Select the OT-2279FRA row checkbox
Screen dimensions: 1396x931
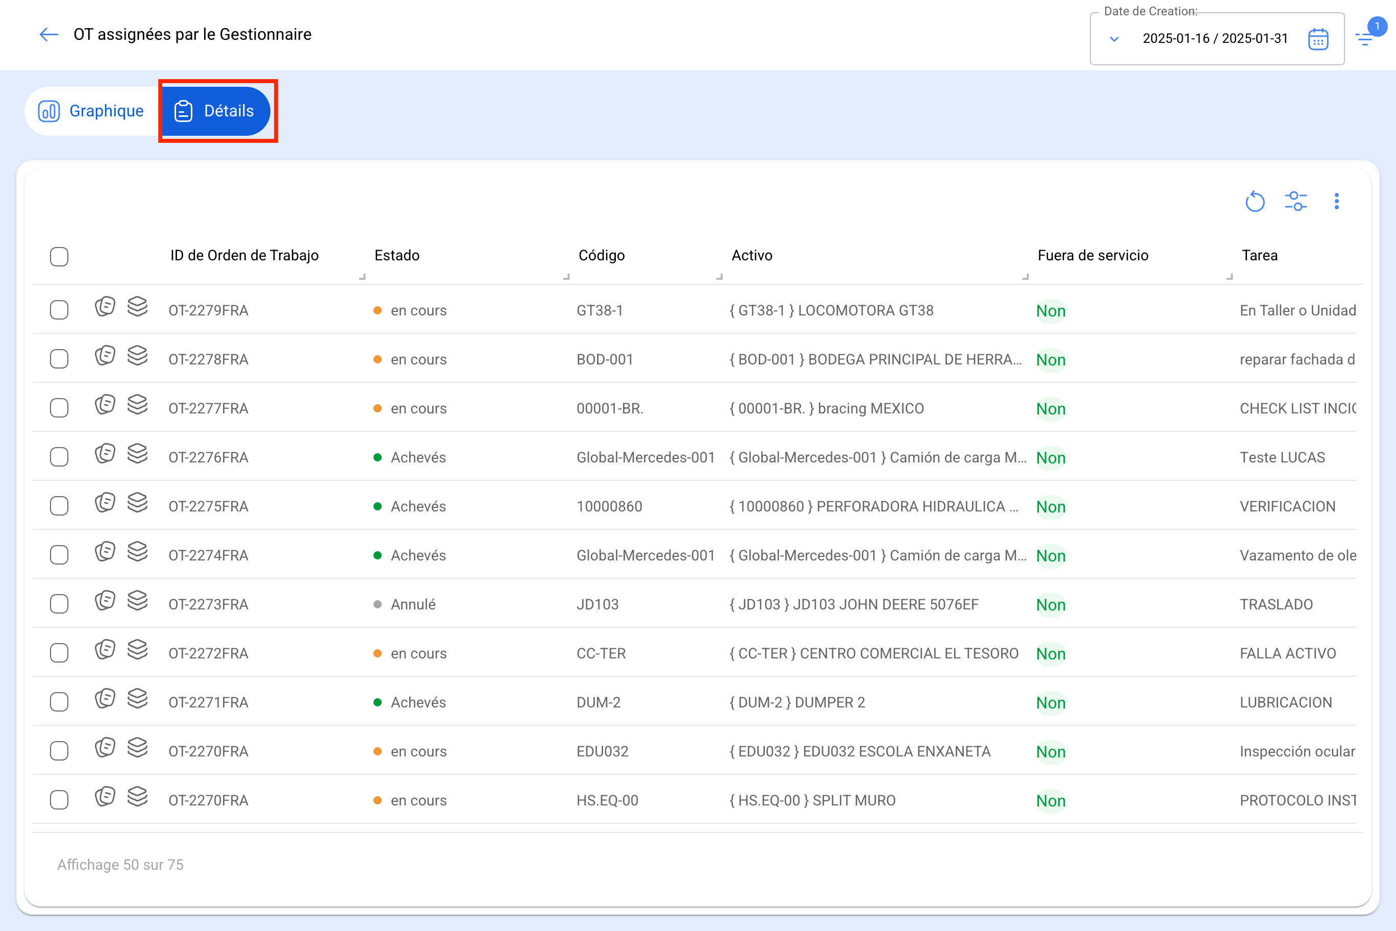[x=59, y=310]
